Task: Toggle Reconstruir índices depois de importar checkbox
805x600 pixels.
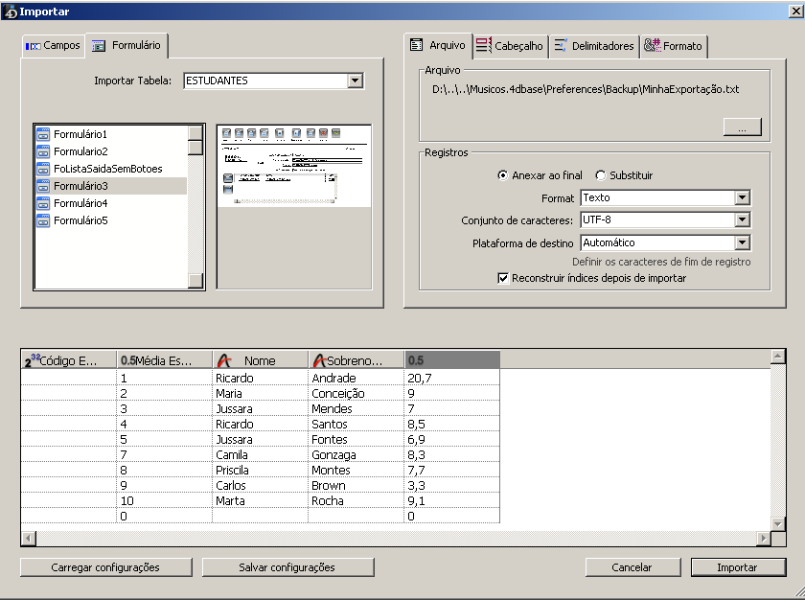Action: coord(503,278)
